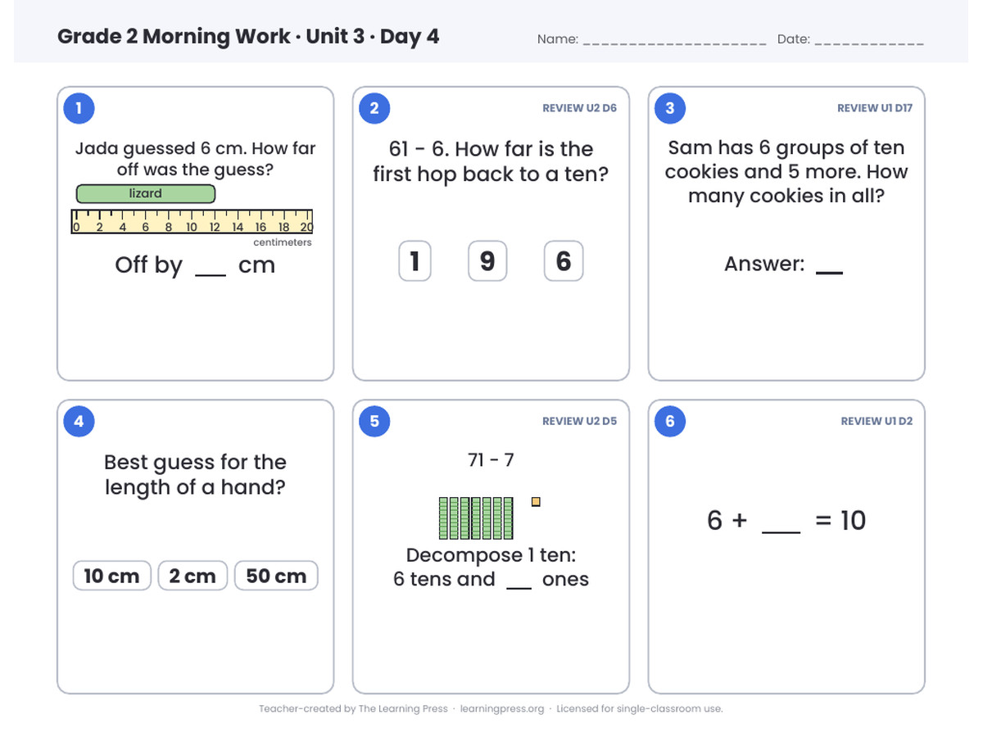Image resolution: width=983 pixels, height=737 pixels.
Task: Choose the 2 cm option
Action: pyautogui.click(x=193, y=576)
